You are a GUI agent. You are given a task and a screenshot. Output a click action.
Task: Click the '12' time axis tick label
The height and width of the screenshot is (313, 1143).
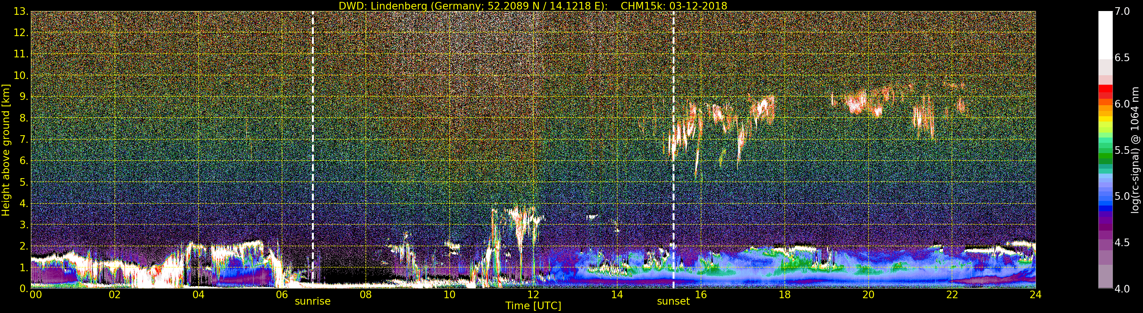[x=533, y=295]
